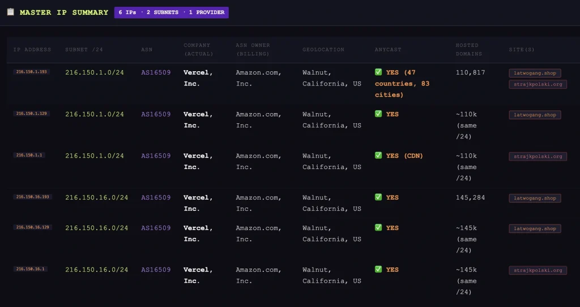580x307 pixels.
Task: Click 'Amazon.com, Inc.' in the 216.150.1.193 row
Action: pos(258,78)
